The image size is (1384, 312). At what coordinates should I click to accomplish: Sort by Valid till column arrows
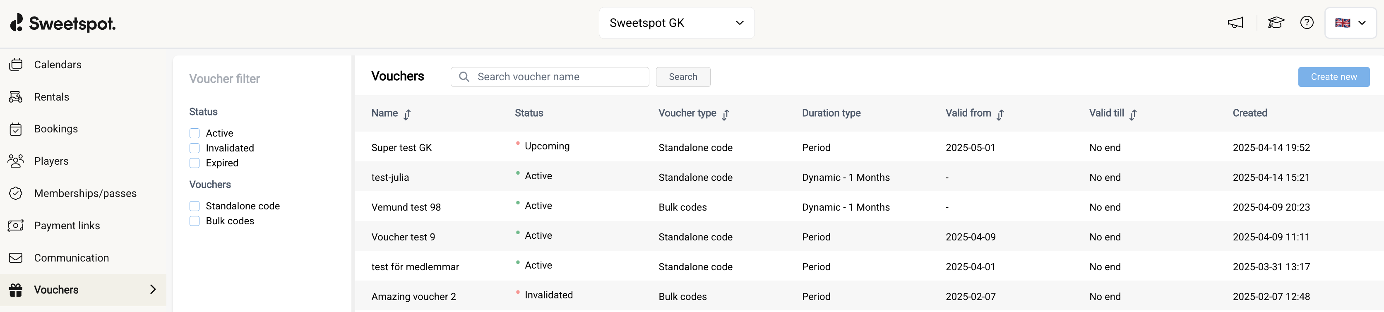[x=1132, y=114]
